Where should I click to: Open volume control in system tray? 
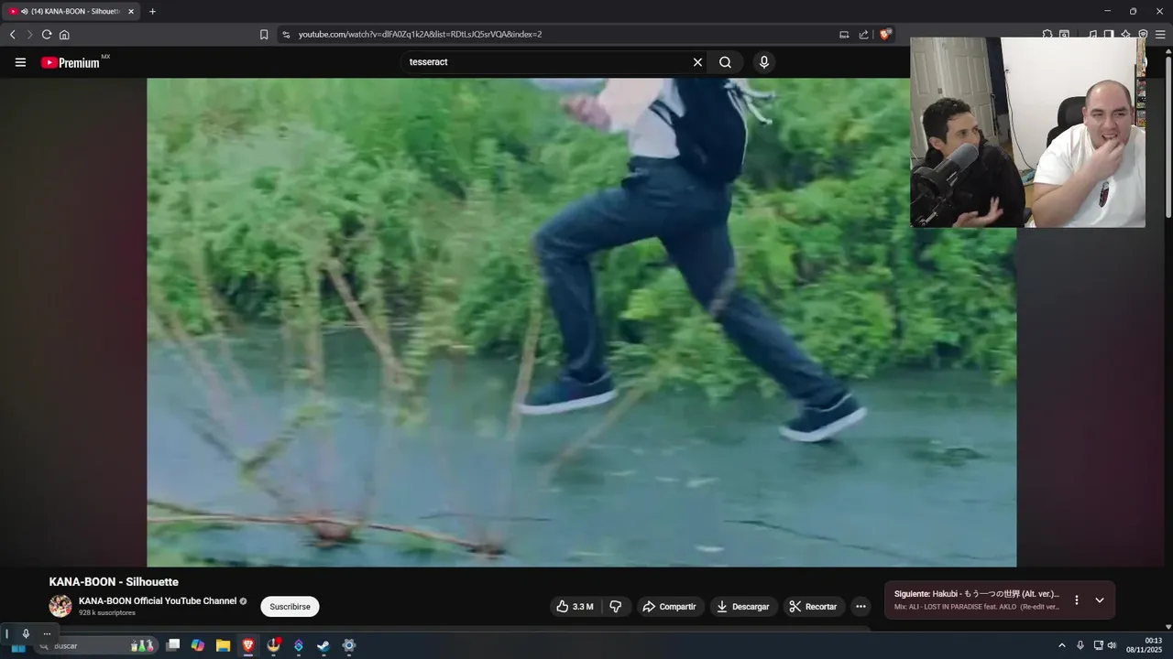tap(1112, 645)
